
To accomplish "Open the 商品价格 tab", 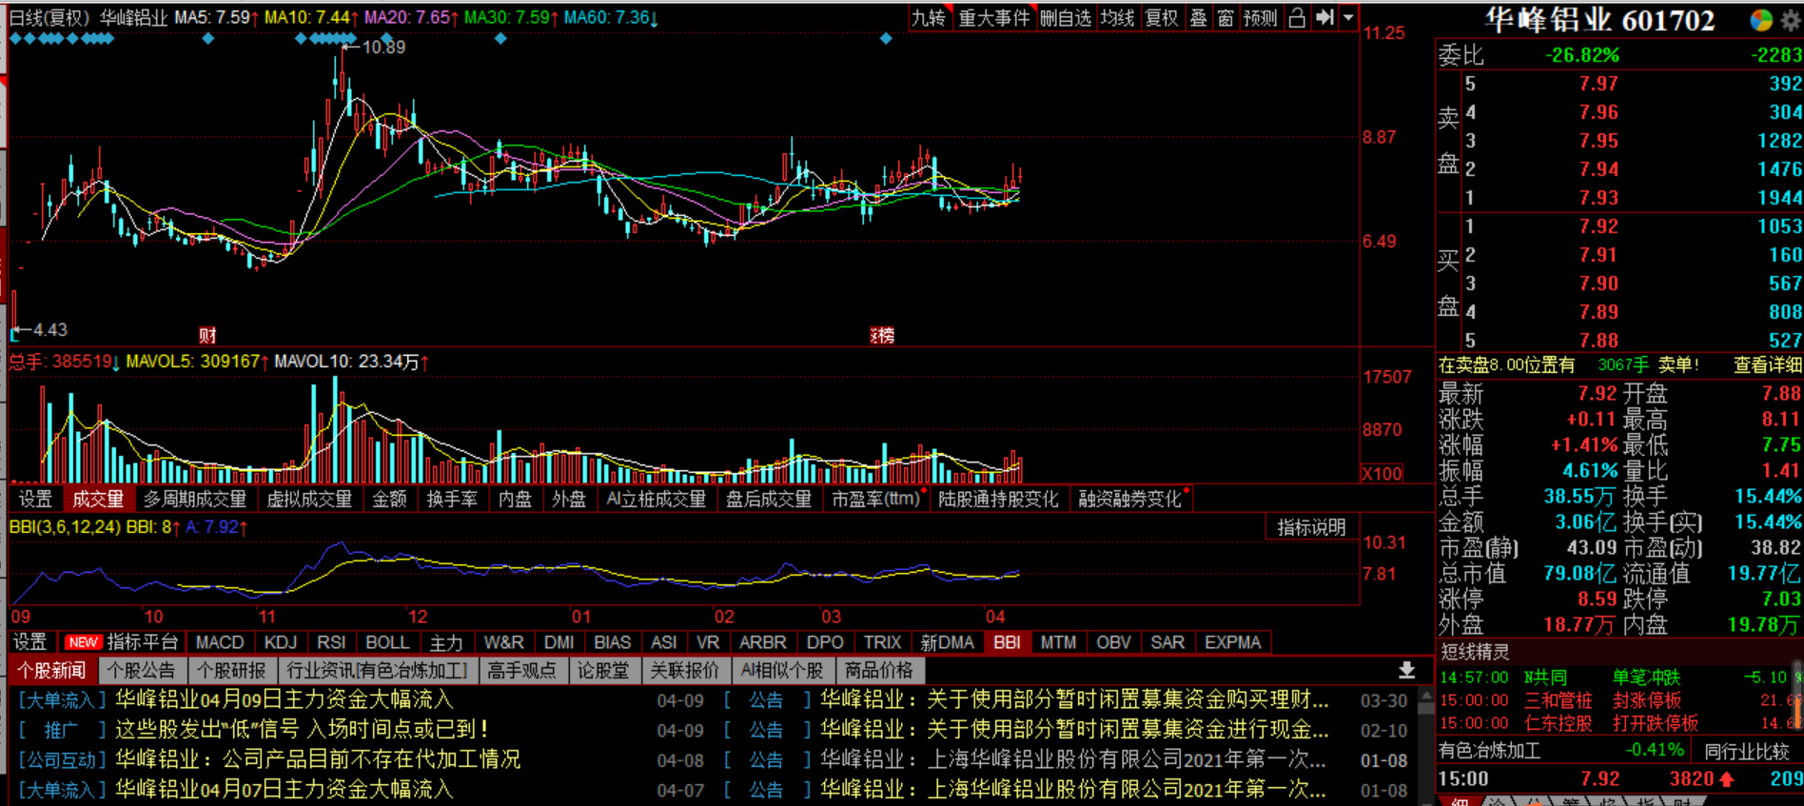I will 879,671.
